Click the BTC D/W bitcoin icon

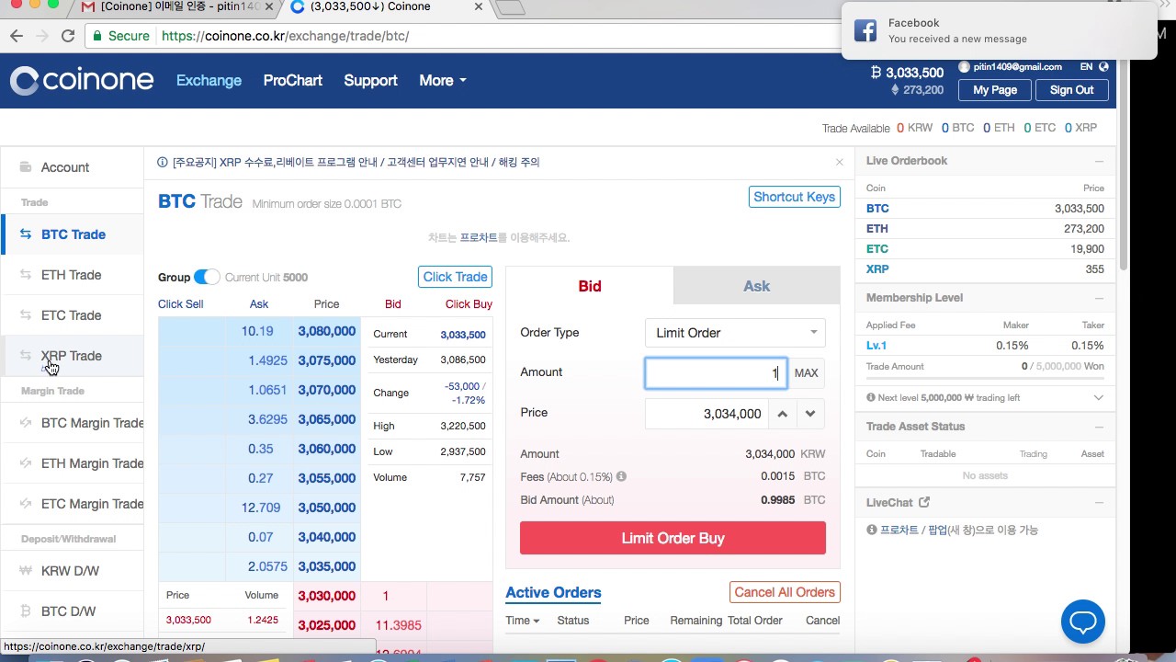coord(26,611)
